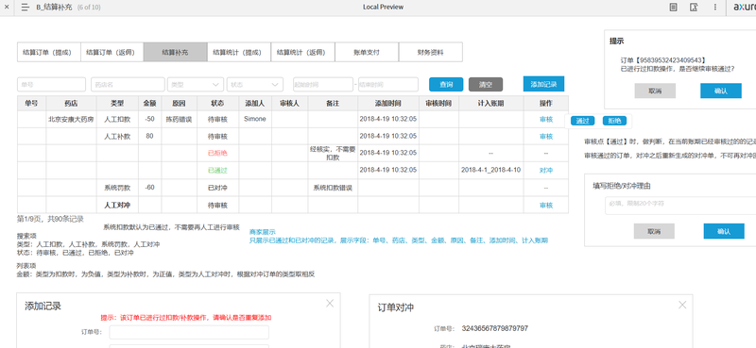Click the icon beside the notes icon
Image resolution: width=756 pixels, height=348 pixels.
(694, 8)
